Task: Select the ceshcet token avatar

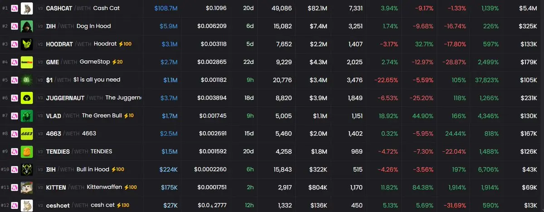Action: [x=27, y=205]
